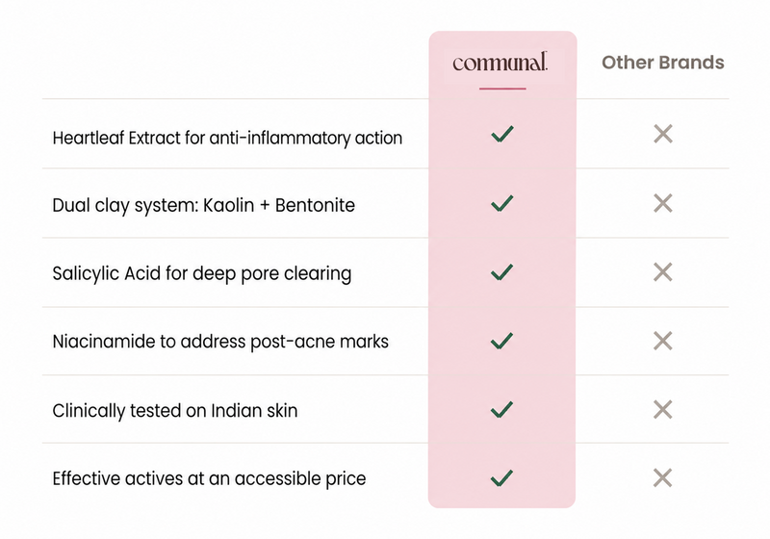The height and width of the screenshot is (539, 770).
Task: Click the Salicylic Acid row X mark
Action: [x=663, y=272]
